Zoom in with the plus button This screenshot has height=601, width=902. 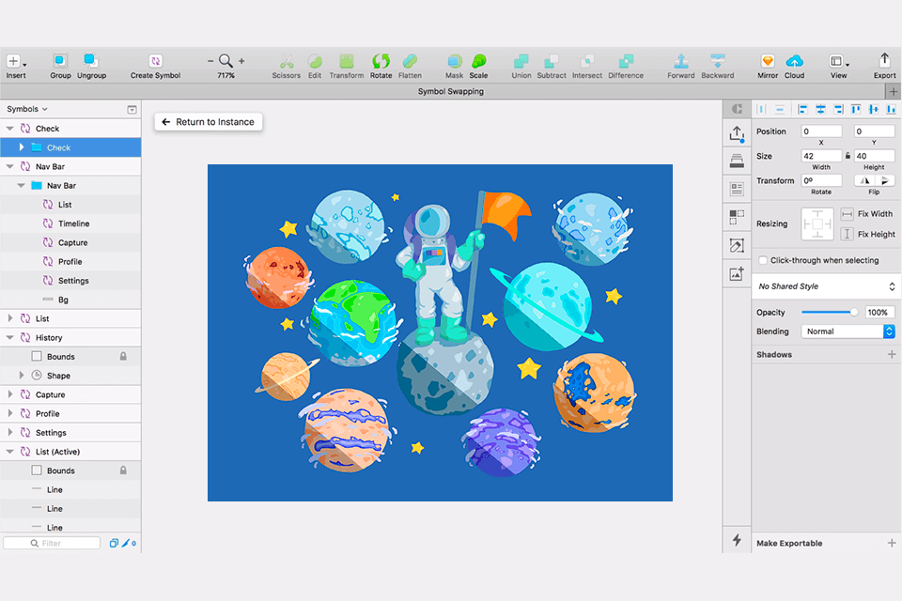[241, 61]
